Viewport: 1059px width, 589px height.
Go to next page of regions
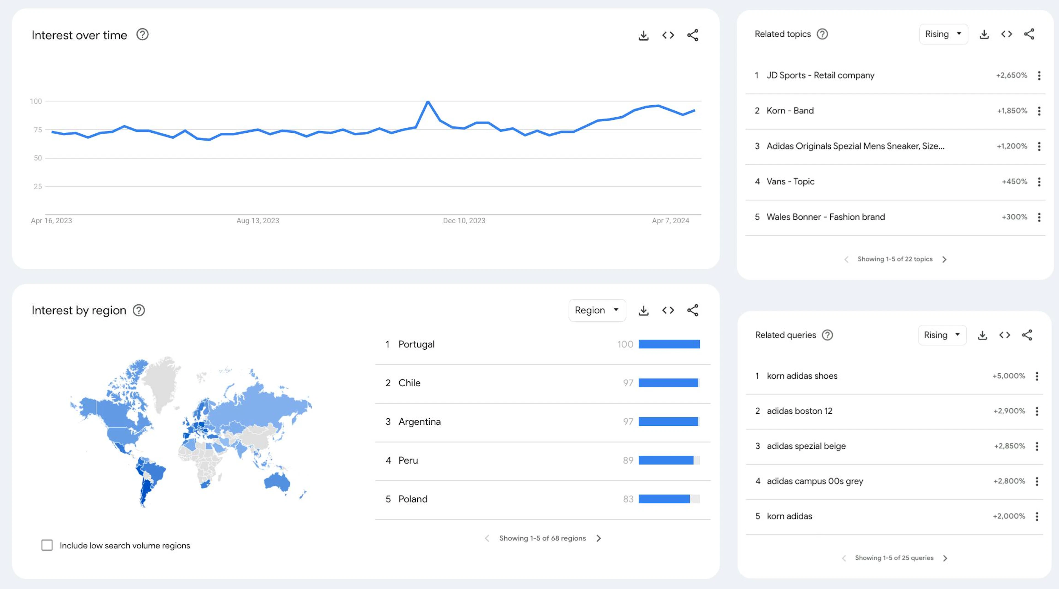598,538
